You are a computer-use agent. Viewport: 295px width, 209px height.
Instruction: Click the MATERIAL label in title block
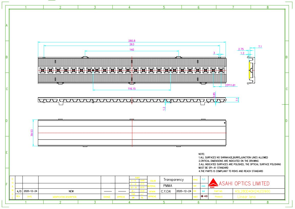pyautogui.click(x=152, y=186)
